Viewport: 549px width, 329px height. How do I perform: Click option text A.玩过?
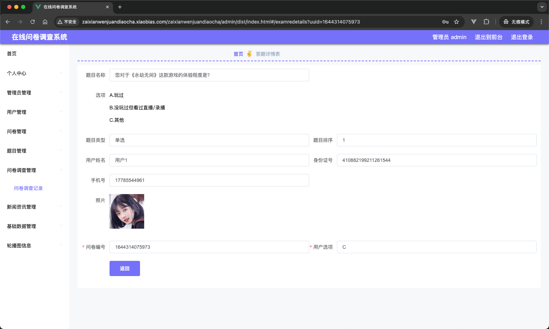116,95
